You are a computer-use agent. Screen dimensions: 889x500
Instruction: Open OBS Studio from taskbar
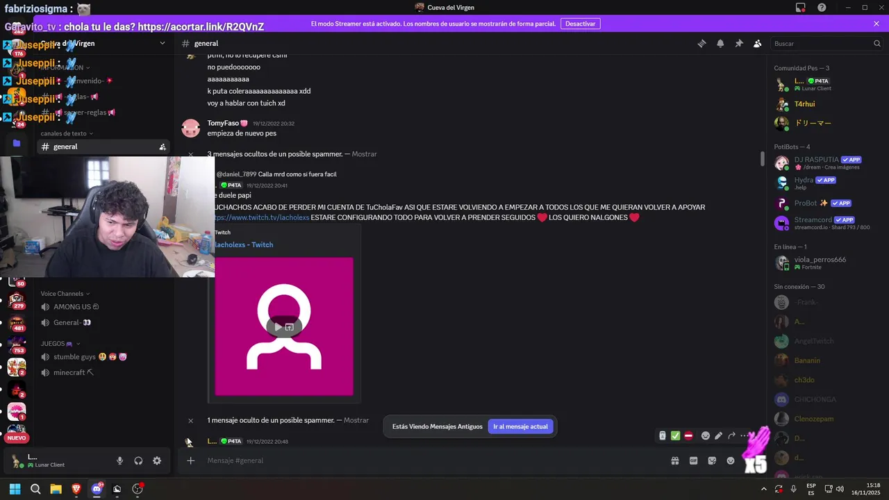(x=138, y=489)
